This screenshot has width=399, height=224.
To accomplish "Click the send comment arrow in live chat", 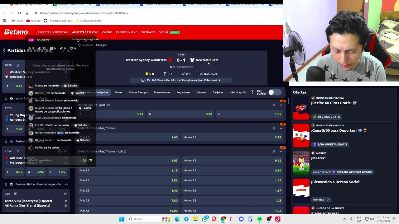I will [x=91, y=161].
